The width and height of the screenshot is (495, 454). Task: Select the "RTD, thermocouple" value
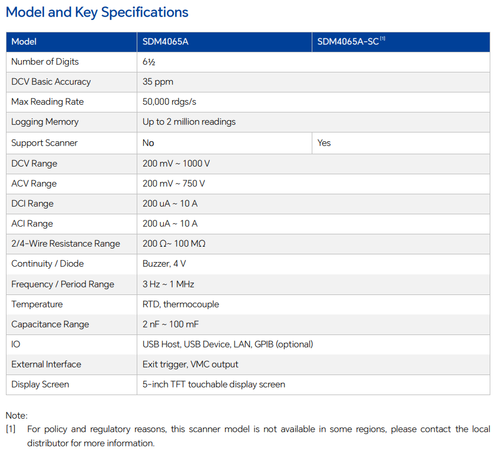[180, 304]
